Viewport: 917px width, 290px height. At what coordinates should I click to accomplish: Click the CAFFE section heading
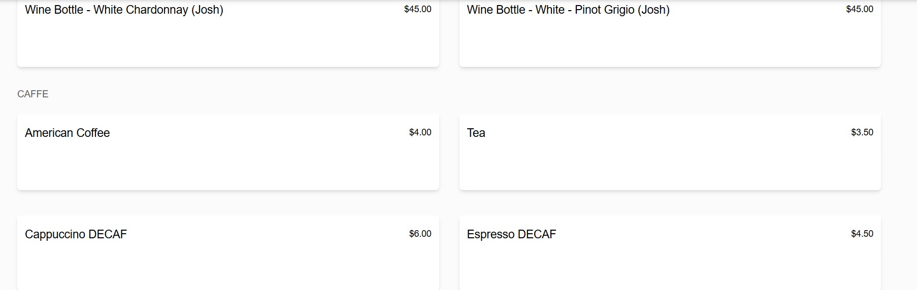pyautogui.click(x=33, y=94)
